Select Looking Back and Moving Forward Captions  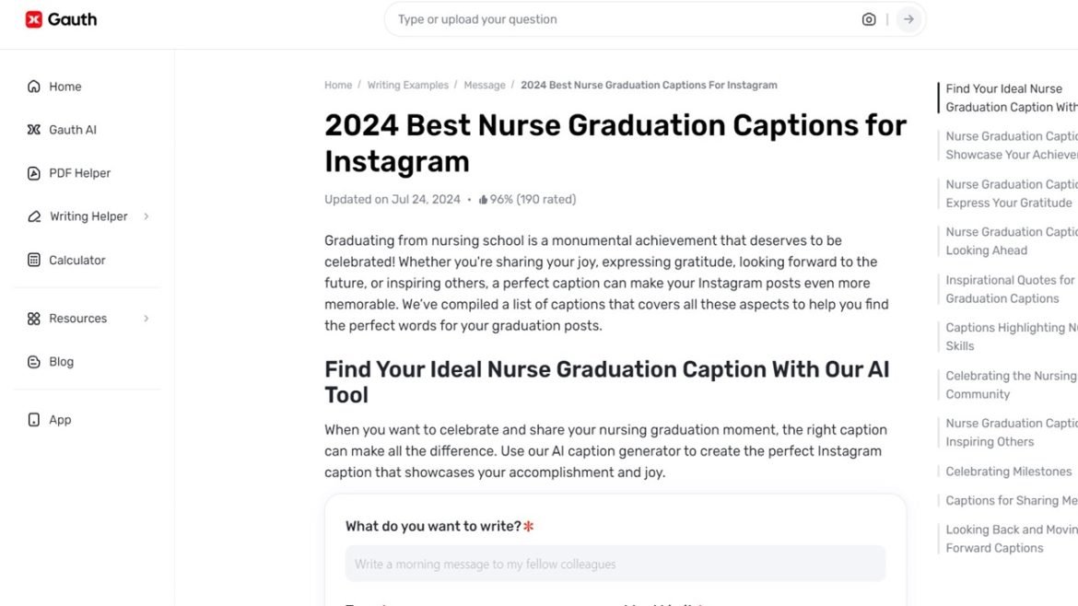(1009, 539)
